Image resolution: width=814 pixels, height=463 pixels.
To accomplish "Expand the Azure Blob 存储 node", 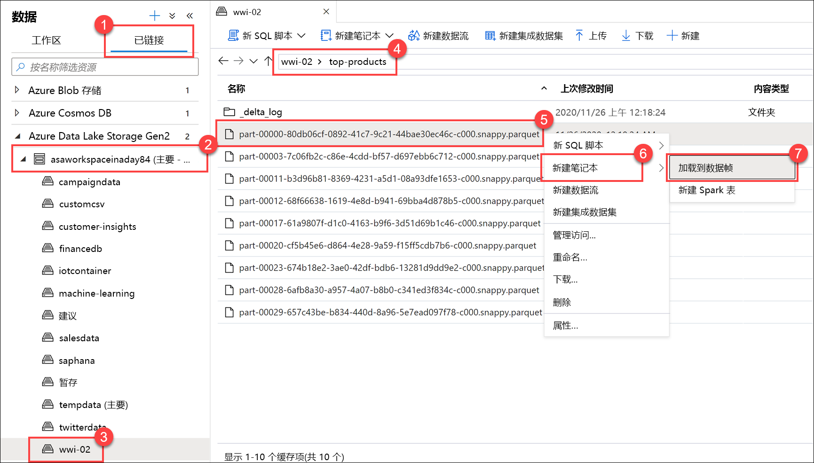I will point(17,90).
